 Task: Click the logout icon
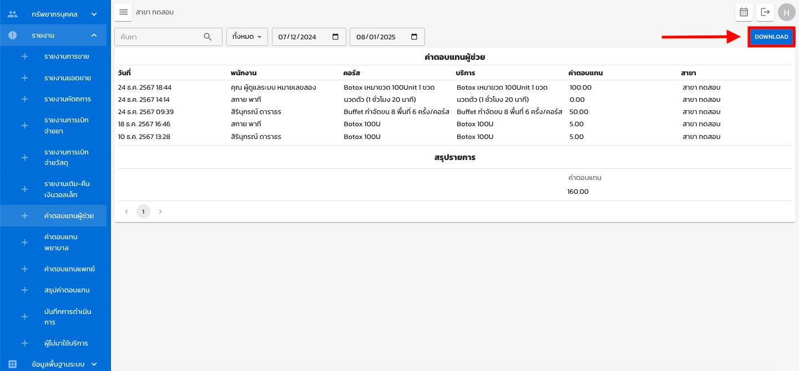pyautogui.click(x=765, y=12)
